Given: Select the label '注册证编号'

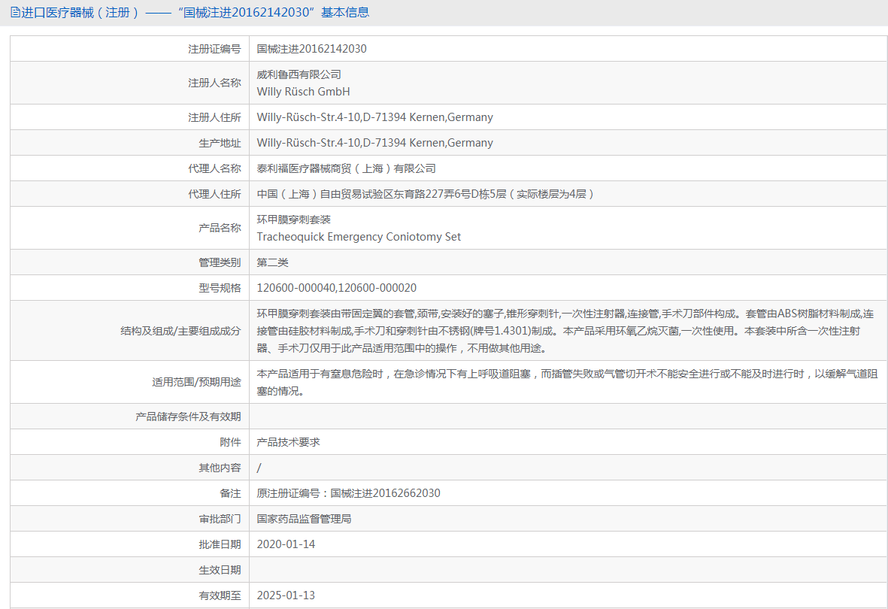Looking at the screenshot, I should tap(214, 50).
